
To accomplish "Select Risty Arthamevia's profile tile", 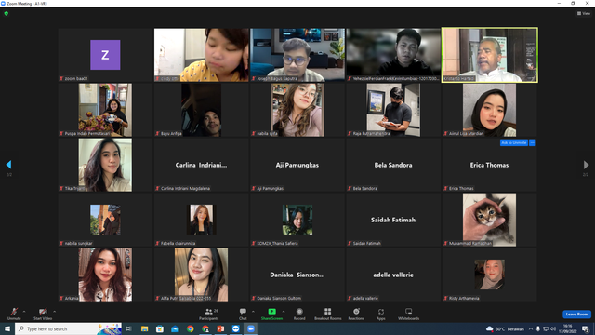I will pyautogui.click(x=490, y=275).
